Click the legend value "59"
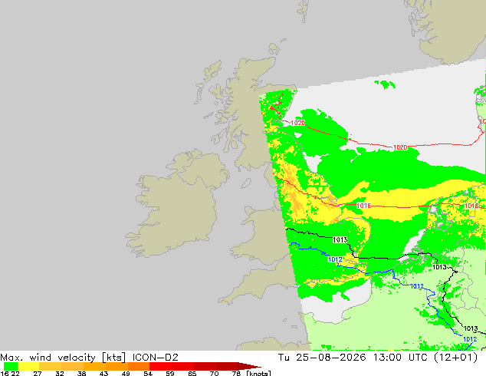The width and height of the screenshot is (486, 376). 170,373
